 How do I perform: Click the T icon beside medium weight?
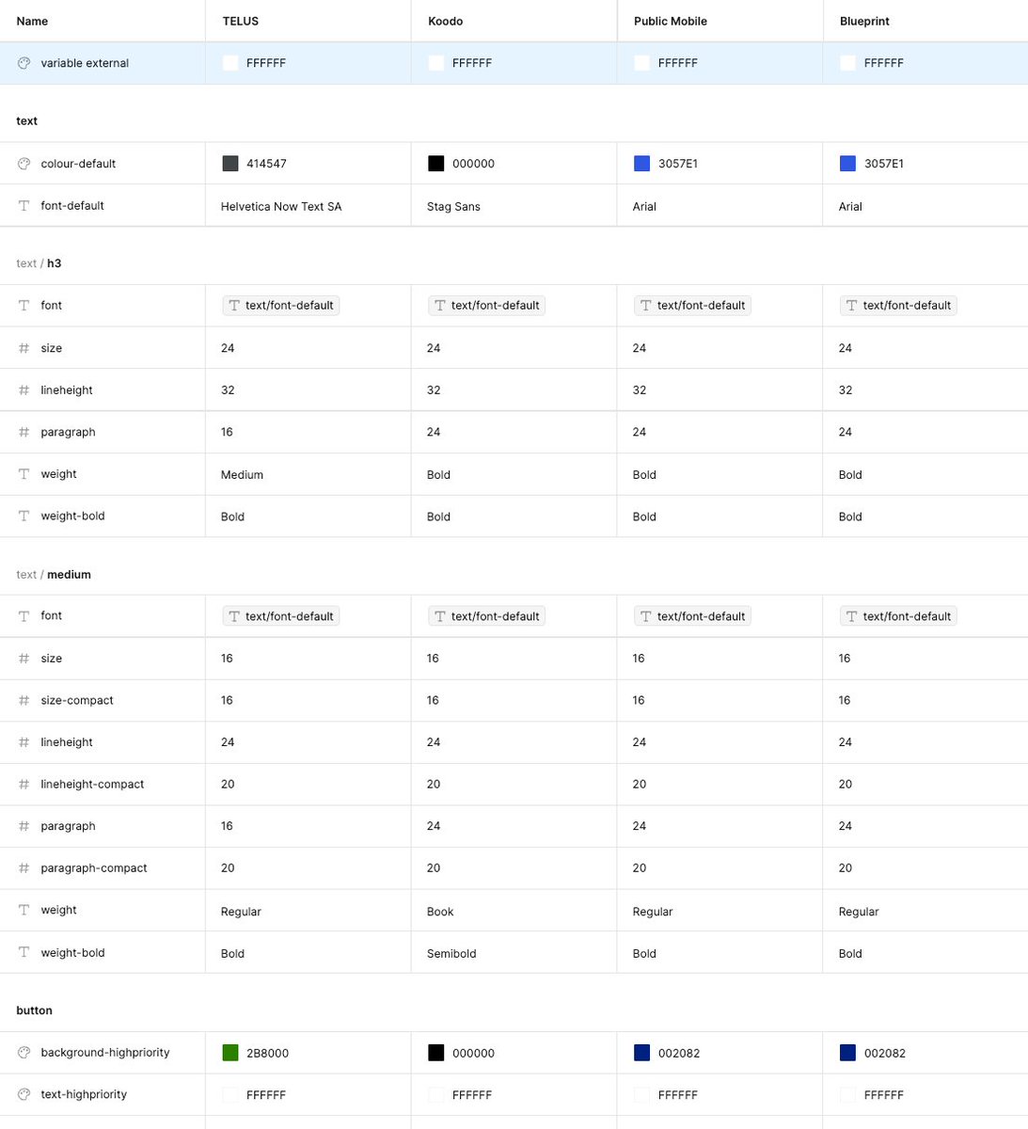pyautogui.click(x=24, y=911)
